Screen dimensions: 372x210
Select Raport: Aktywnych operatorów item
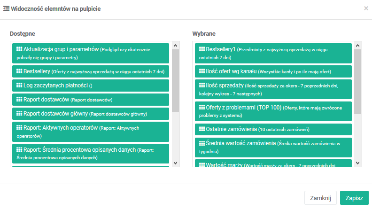pos(90,131)
